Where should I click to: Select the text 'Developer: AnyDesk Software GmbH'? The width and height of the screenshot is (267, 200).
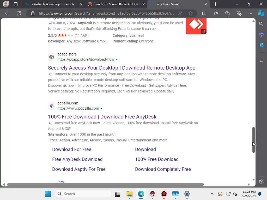pyautogui.click(x=78, y=41)
